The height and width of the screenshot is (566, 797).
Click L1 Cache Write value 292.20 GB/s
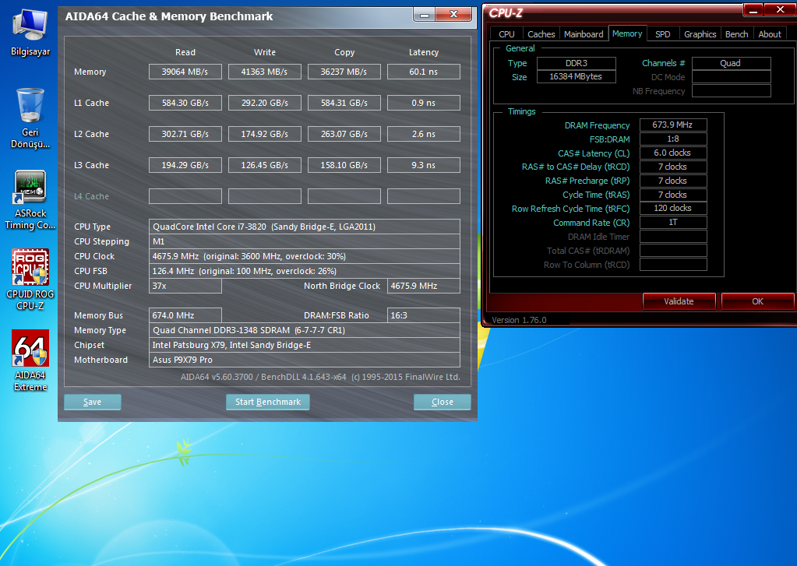point(264,103)
